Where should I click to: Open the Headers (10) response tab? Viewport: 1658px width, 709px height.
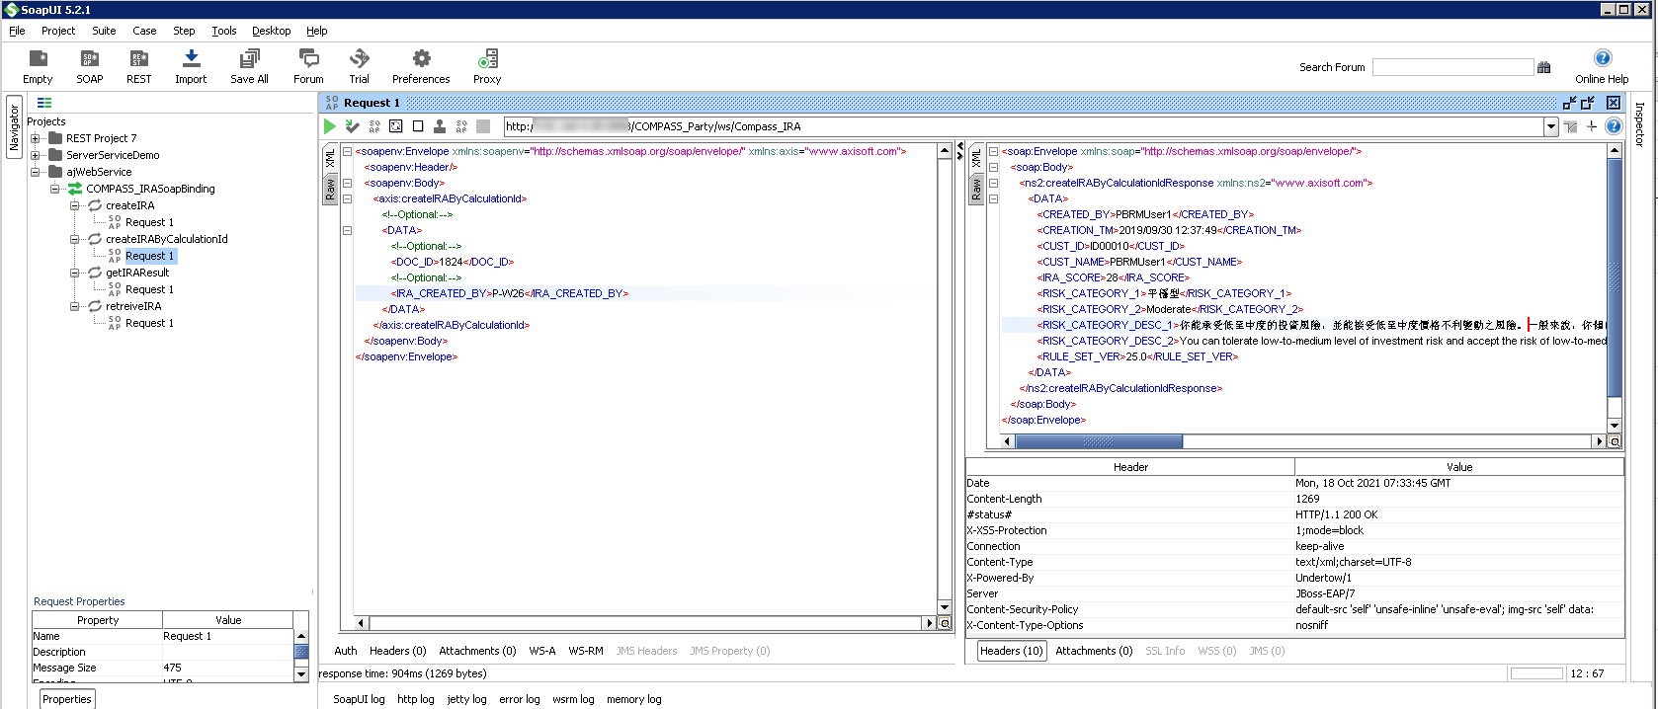[1011, 651]
